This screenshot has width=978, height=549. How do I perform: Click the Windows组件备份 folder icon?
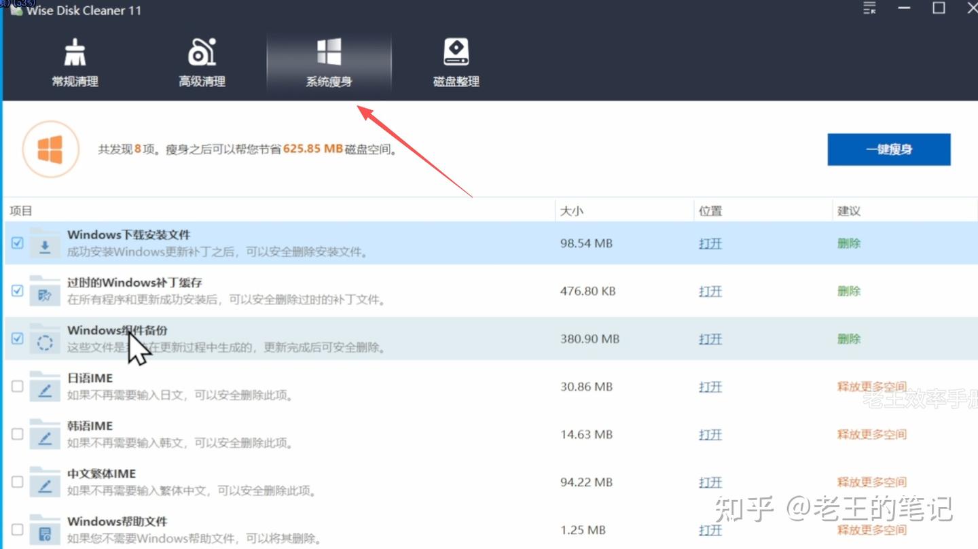tap(45, 338)
